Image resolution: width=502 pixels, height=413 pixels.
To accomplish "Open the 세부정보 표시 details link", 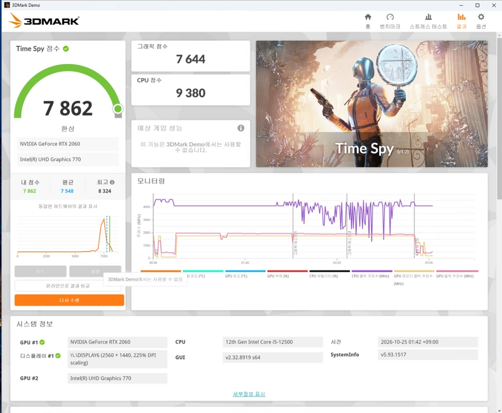I will (249, 394).
